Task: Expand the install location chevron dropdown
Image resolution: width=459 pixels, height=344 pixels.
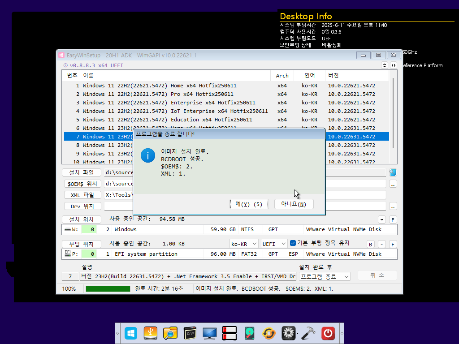Action: tap(382, 219)
